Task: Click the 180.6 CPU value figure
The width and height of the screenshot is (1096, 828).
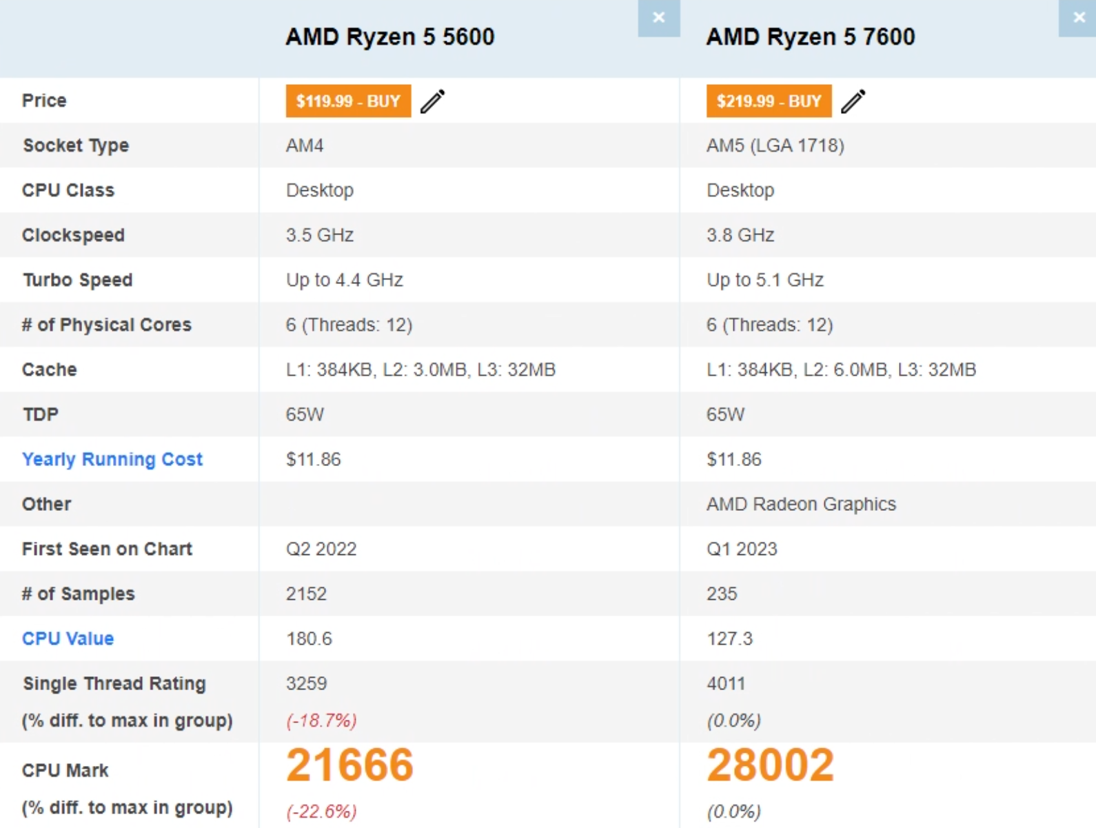Action: coord(309,638)
